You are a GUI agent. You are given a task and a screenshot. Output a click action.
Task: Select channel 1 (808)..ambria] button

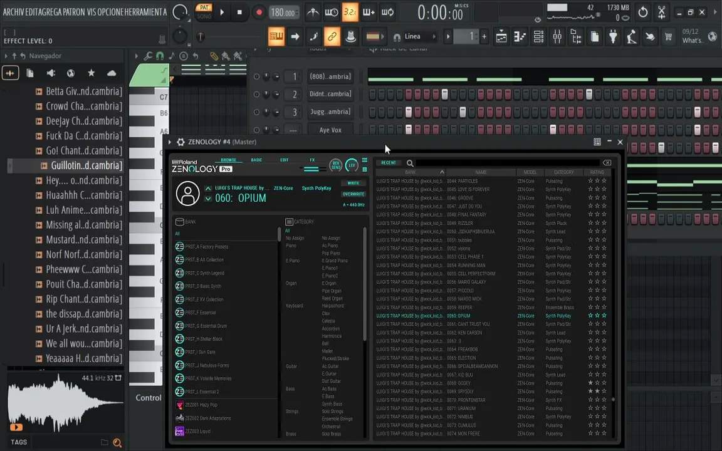[x=330, y=76]
